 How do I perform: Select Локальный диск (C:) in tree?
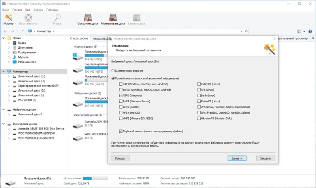pyautogui.click(x=32, y=76)
